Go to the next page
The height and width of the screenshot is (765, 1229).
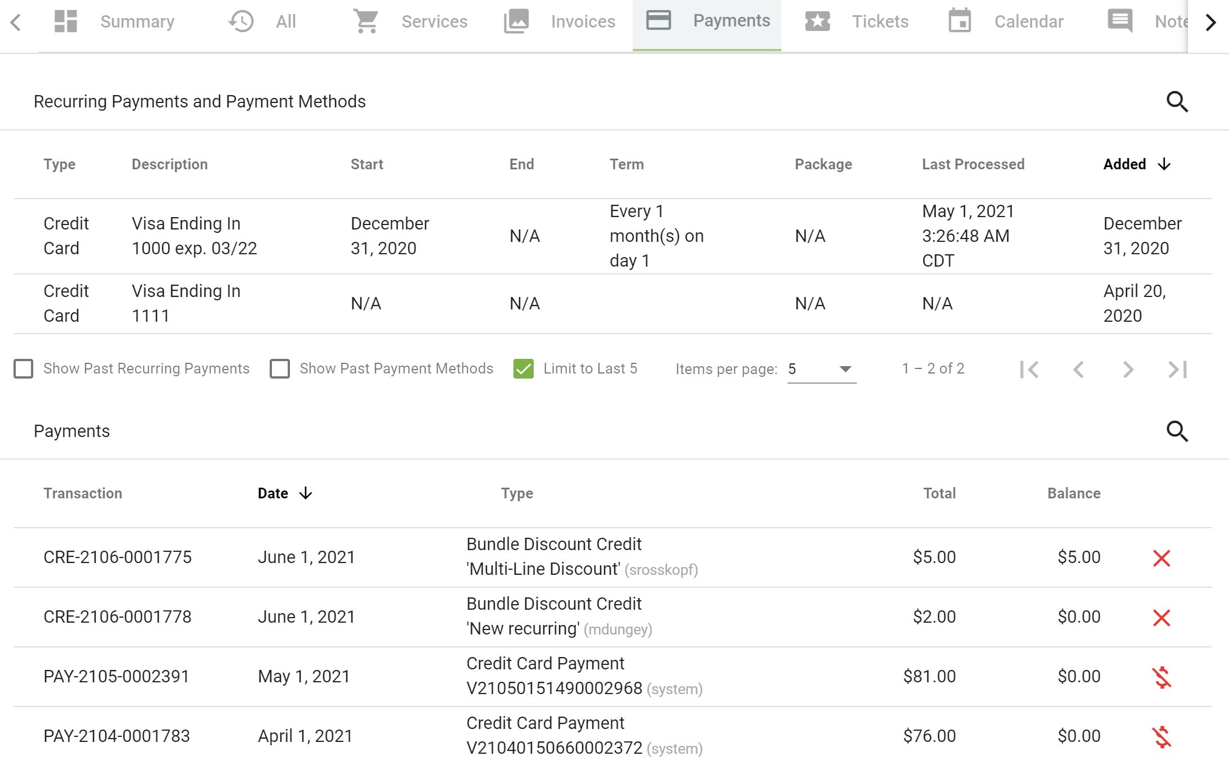coord(1128,370)
